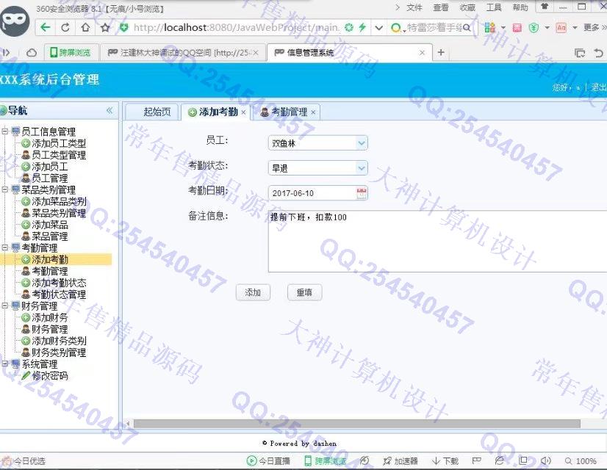The width and height of the screenshot is (607, 470).
Task: Collapse 菜品类别管理 tree node
Action: tap(5, 189)
